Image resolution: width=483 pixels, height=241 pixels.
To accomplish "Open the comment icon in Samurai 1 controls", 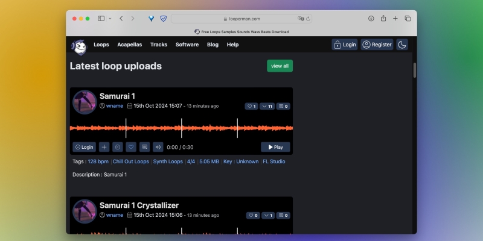I will [x=144, y=146].
